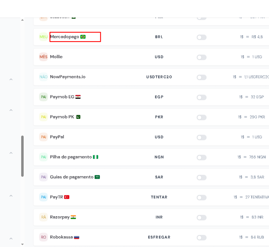This screenshot has width=269, height=247.
Task: Activate the Razorpay toggle switch
Action: tap(202, 217)
